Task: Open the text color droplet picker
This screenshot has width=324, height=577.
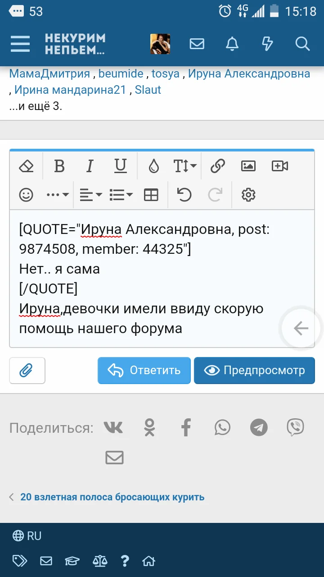Action: click(x=154, y=166)
